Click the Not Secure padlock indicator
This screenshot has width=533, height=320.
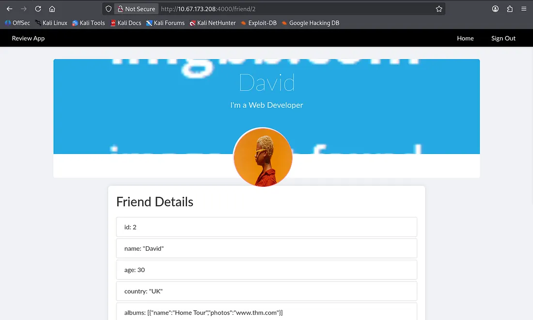pos(136,9)
